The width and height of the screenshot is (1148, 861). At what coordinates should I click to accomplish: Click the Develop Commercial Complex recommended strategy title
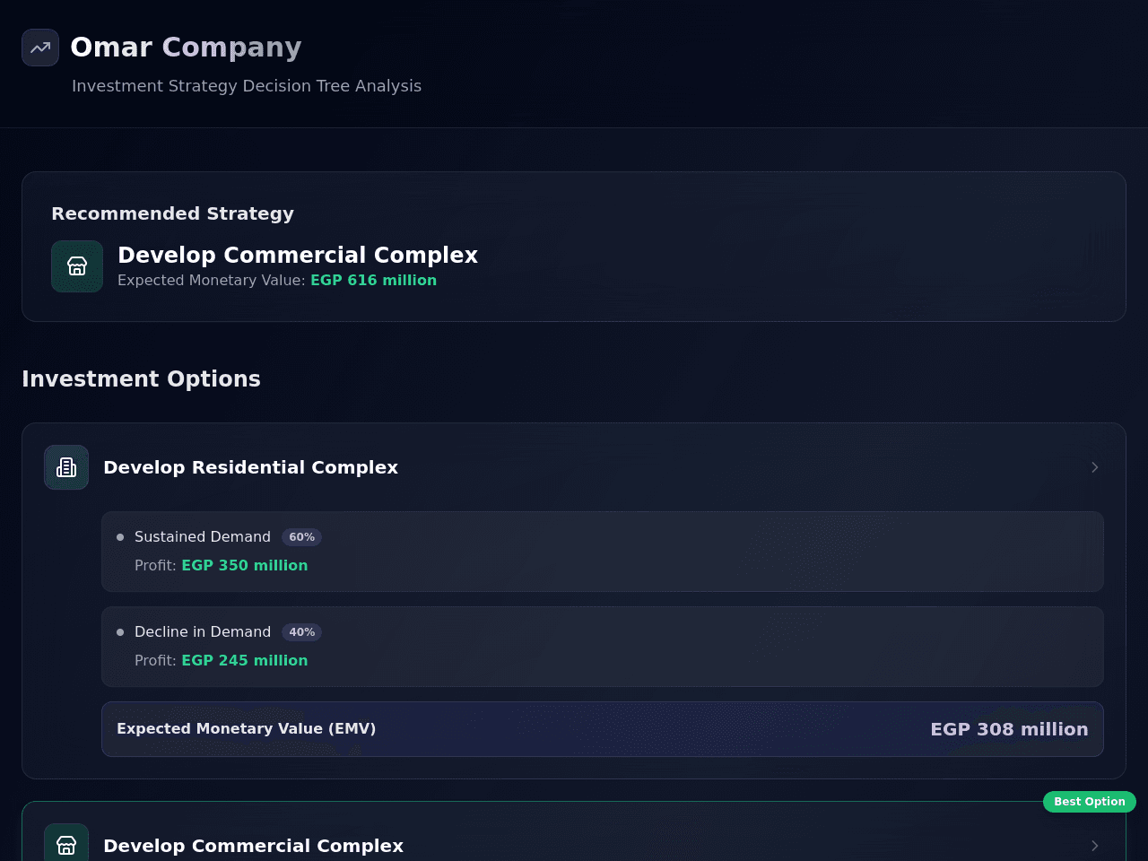pos(298,255)
